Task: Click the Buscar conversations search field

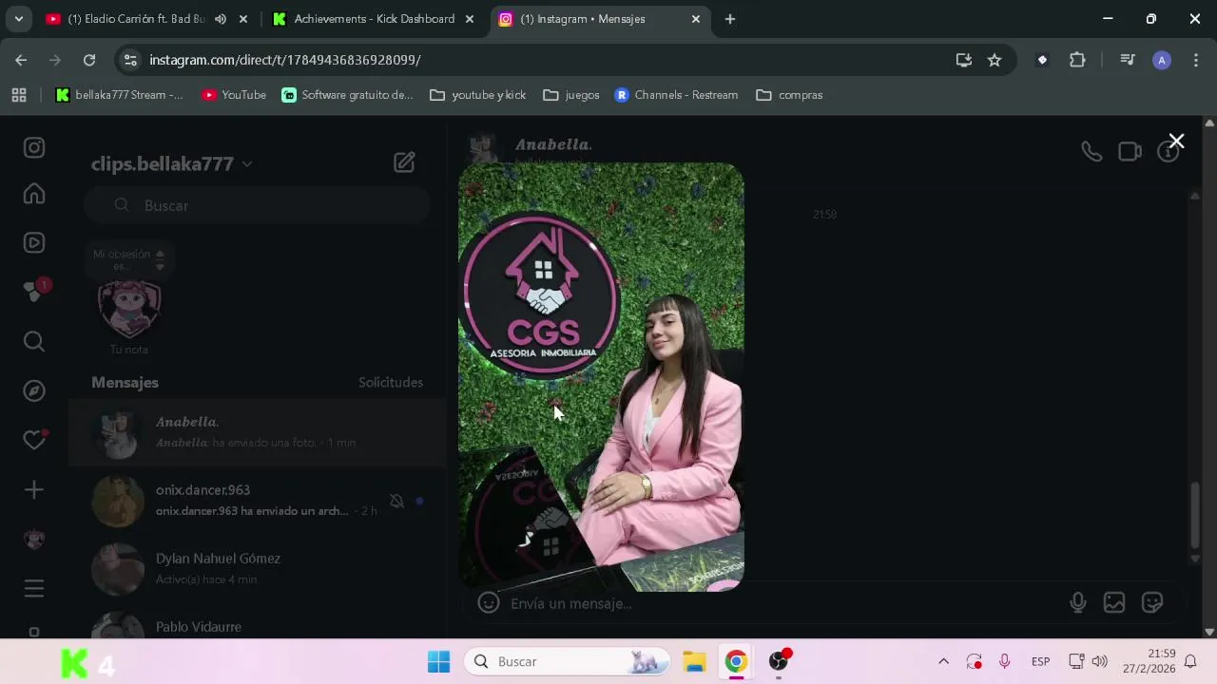Action: click(257, 205)
